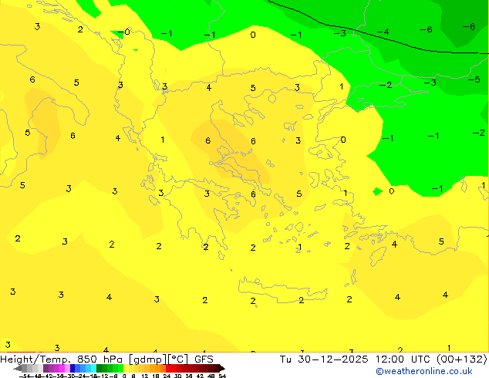Click the weatheronline.co.uk link
The image size is (489, 378).
(x=424, y=371)
